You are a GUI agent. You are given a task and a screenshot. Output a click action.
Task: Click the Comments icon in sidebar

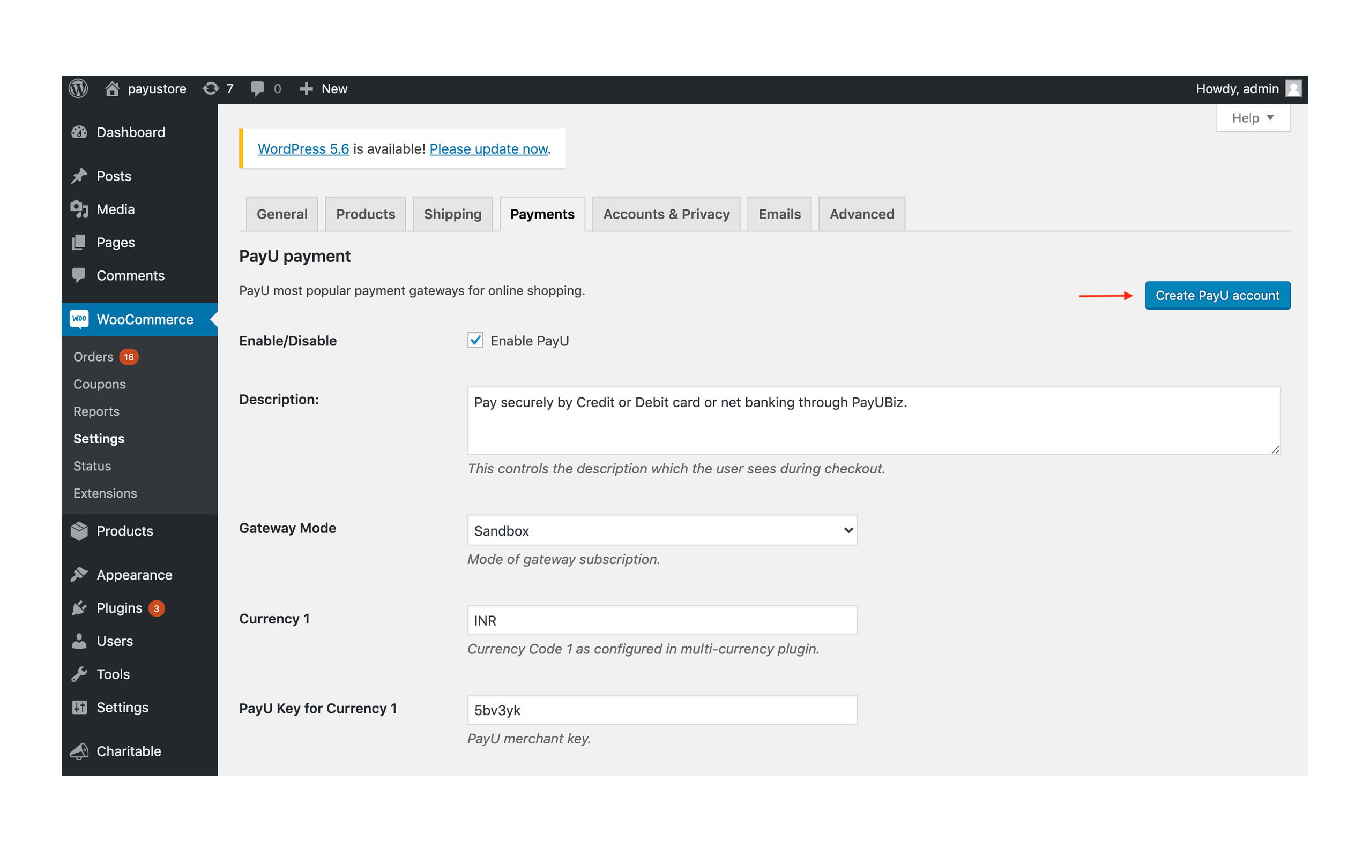click(x=81, y=274)
